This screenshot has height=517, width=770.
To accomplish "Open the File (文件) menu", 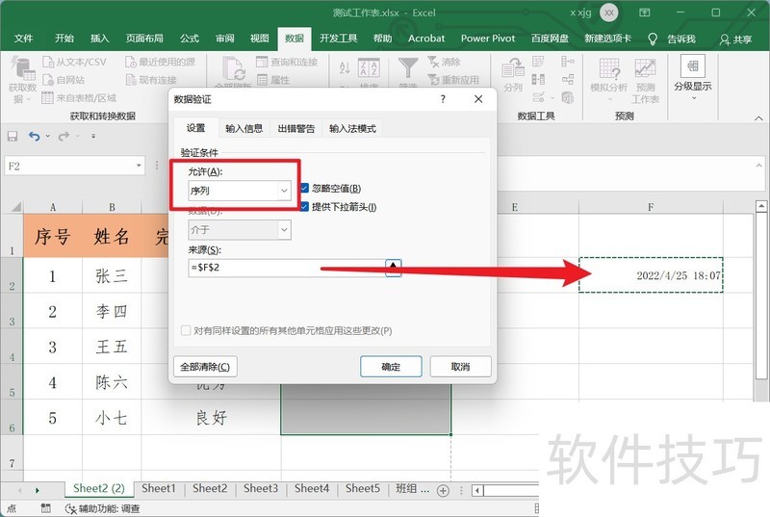I will click(23, 39).
